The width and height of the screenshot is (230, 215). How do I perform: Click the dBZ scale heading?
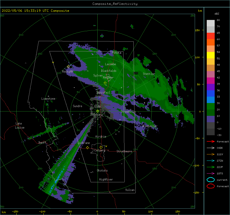pos(217,14)
